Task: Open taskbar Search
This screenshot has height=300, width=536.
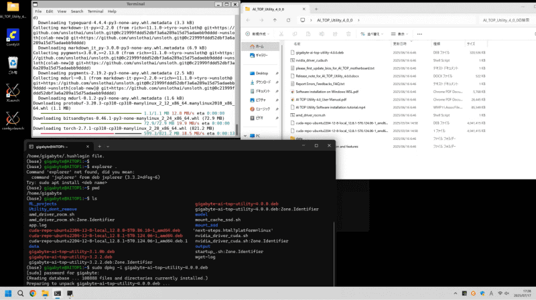Action: [21, 293]
